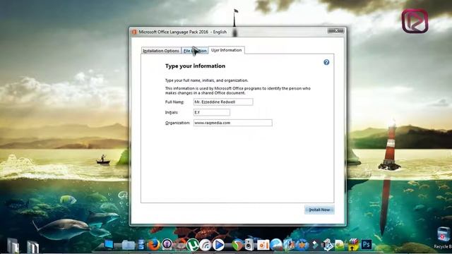Launch uTorrent from the dock
The image size is (452, 254).
pyautogui.click(x=192, y=245)
